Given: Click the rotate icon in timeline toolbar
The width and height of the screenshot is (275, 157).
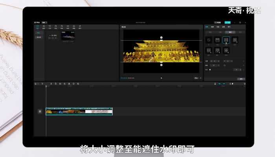Looking at the screenshot, I should [74, 84].
